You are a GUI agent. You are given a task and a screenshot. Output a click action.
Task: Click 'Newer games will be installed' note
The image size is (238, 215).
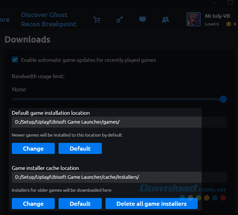(x=67, y=135)
